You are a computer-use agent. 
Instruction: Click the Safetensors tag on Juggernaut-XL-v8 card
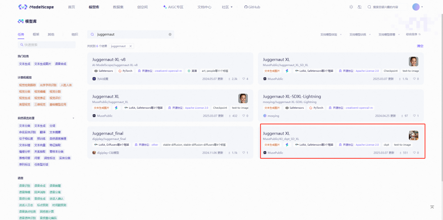tap(103, 71)
